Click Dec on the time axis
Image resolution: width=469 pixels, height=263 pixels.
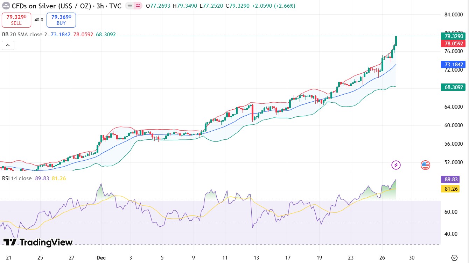(101, 258)
